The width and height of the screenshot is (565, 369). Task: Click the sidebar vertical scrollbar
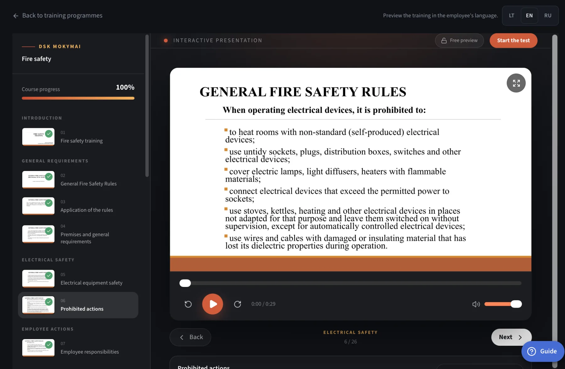[147, 106]
